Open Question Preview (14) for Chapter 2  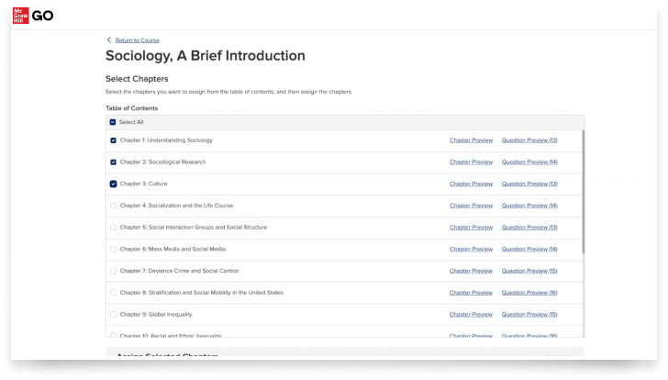pyautogui.click(x=529, y=162)
